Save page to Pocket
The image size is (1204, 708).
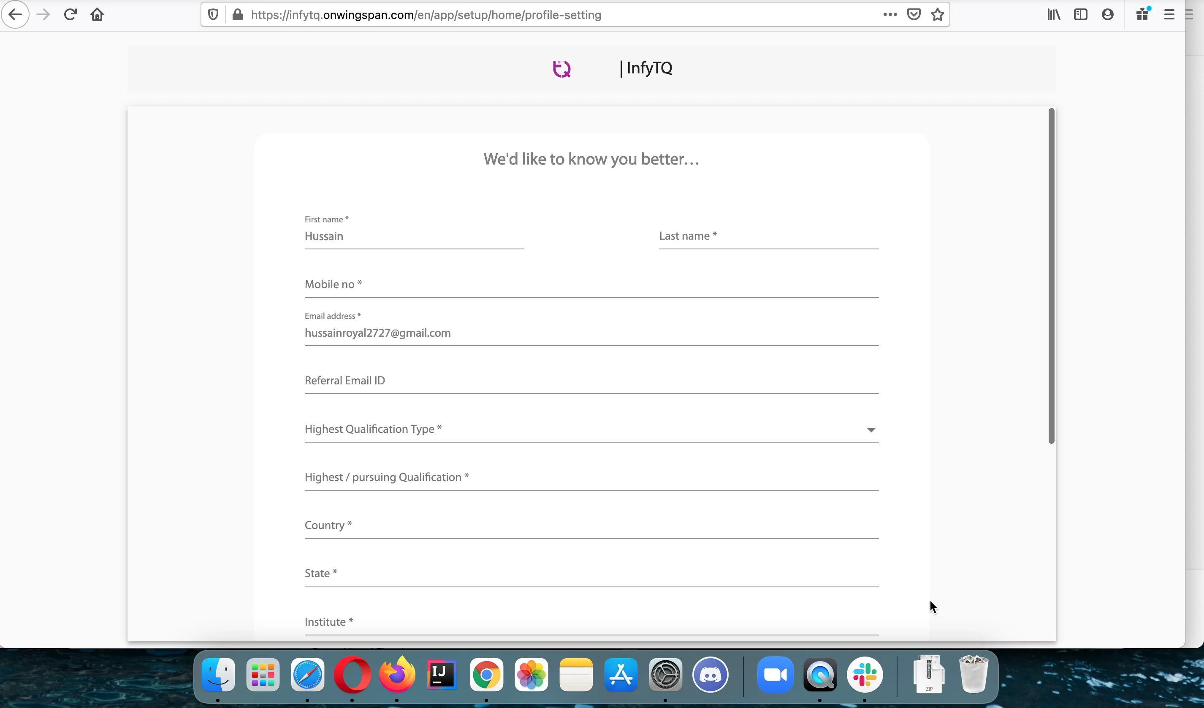click(914, 15)
